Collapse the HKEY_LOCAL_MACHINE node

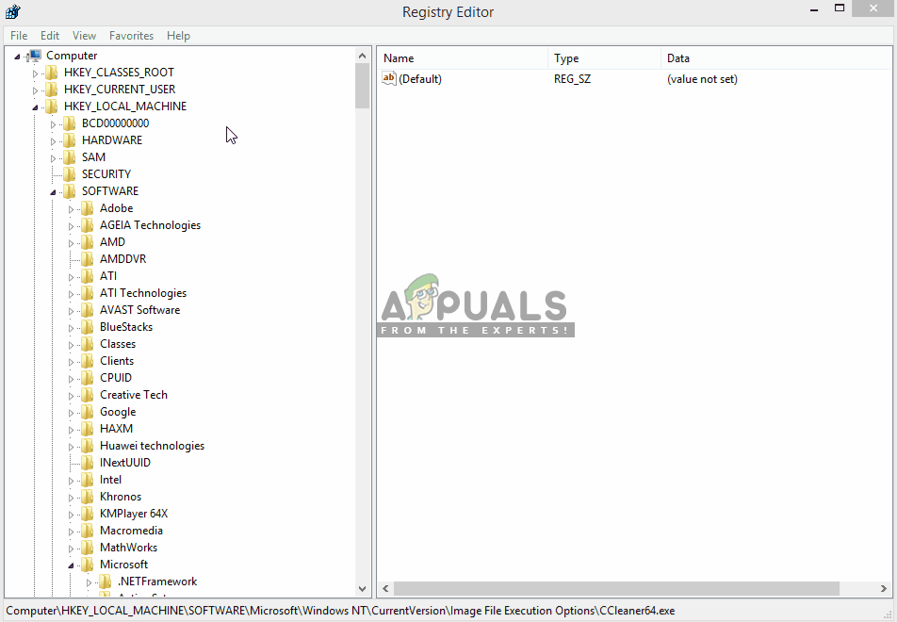coord(35,107)
